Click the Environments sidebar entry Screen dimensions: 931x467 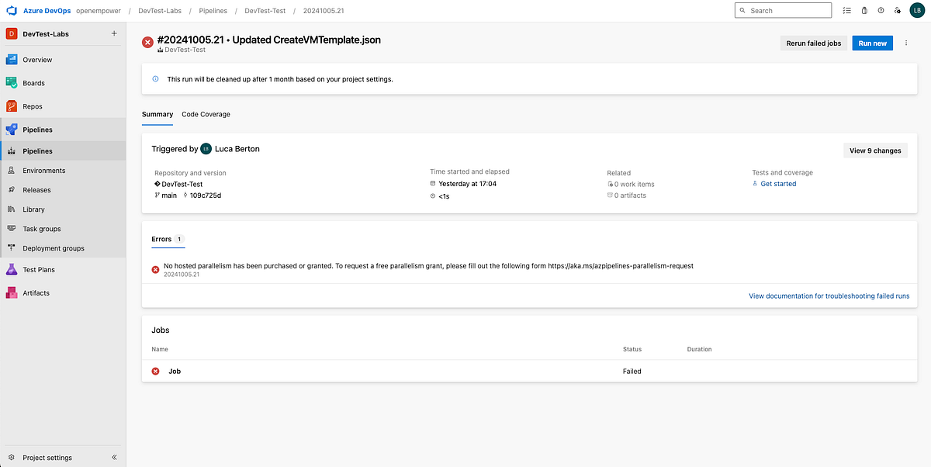(43, 170)
